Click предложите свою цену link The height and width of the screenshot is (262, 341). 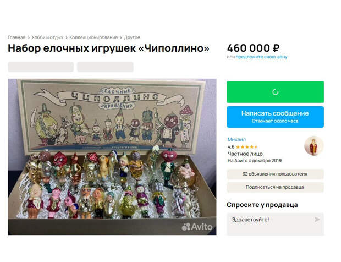pos(261,57)
